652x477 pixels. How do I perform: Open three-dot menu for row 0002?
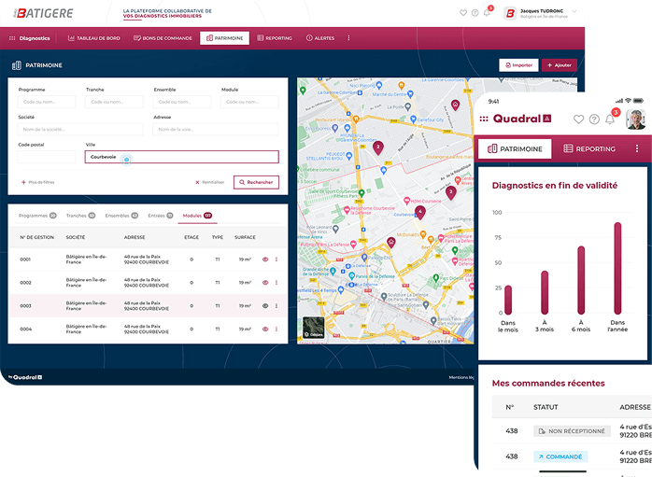276,282
